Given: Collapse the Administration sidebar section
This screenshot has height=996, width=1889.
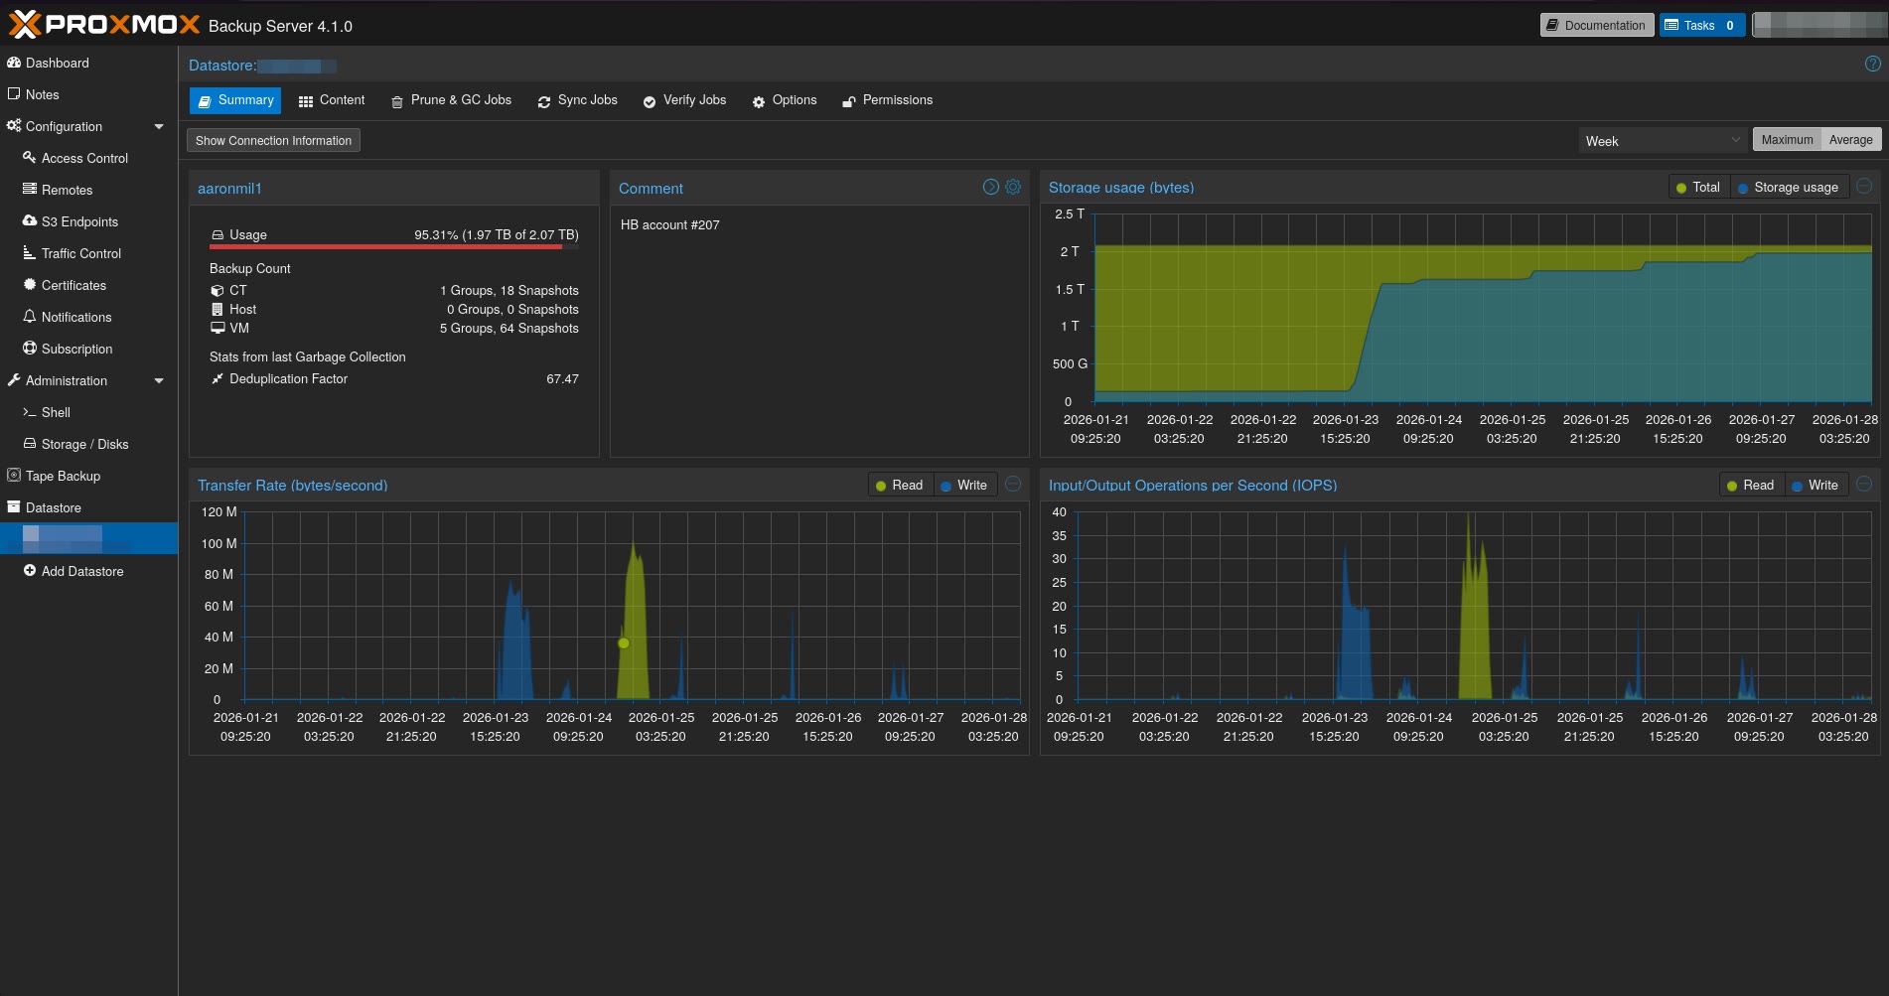Looking at the screenshot, I should pyautogui.click(x=159, y=380).
